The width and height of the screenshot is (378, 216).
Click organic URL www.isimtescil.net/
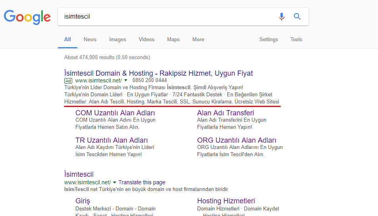click(88, 183)
